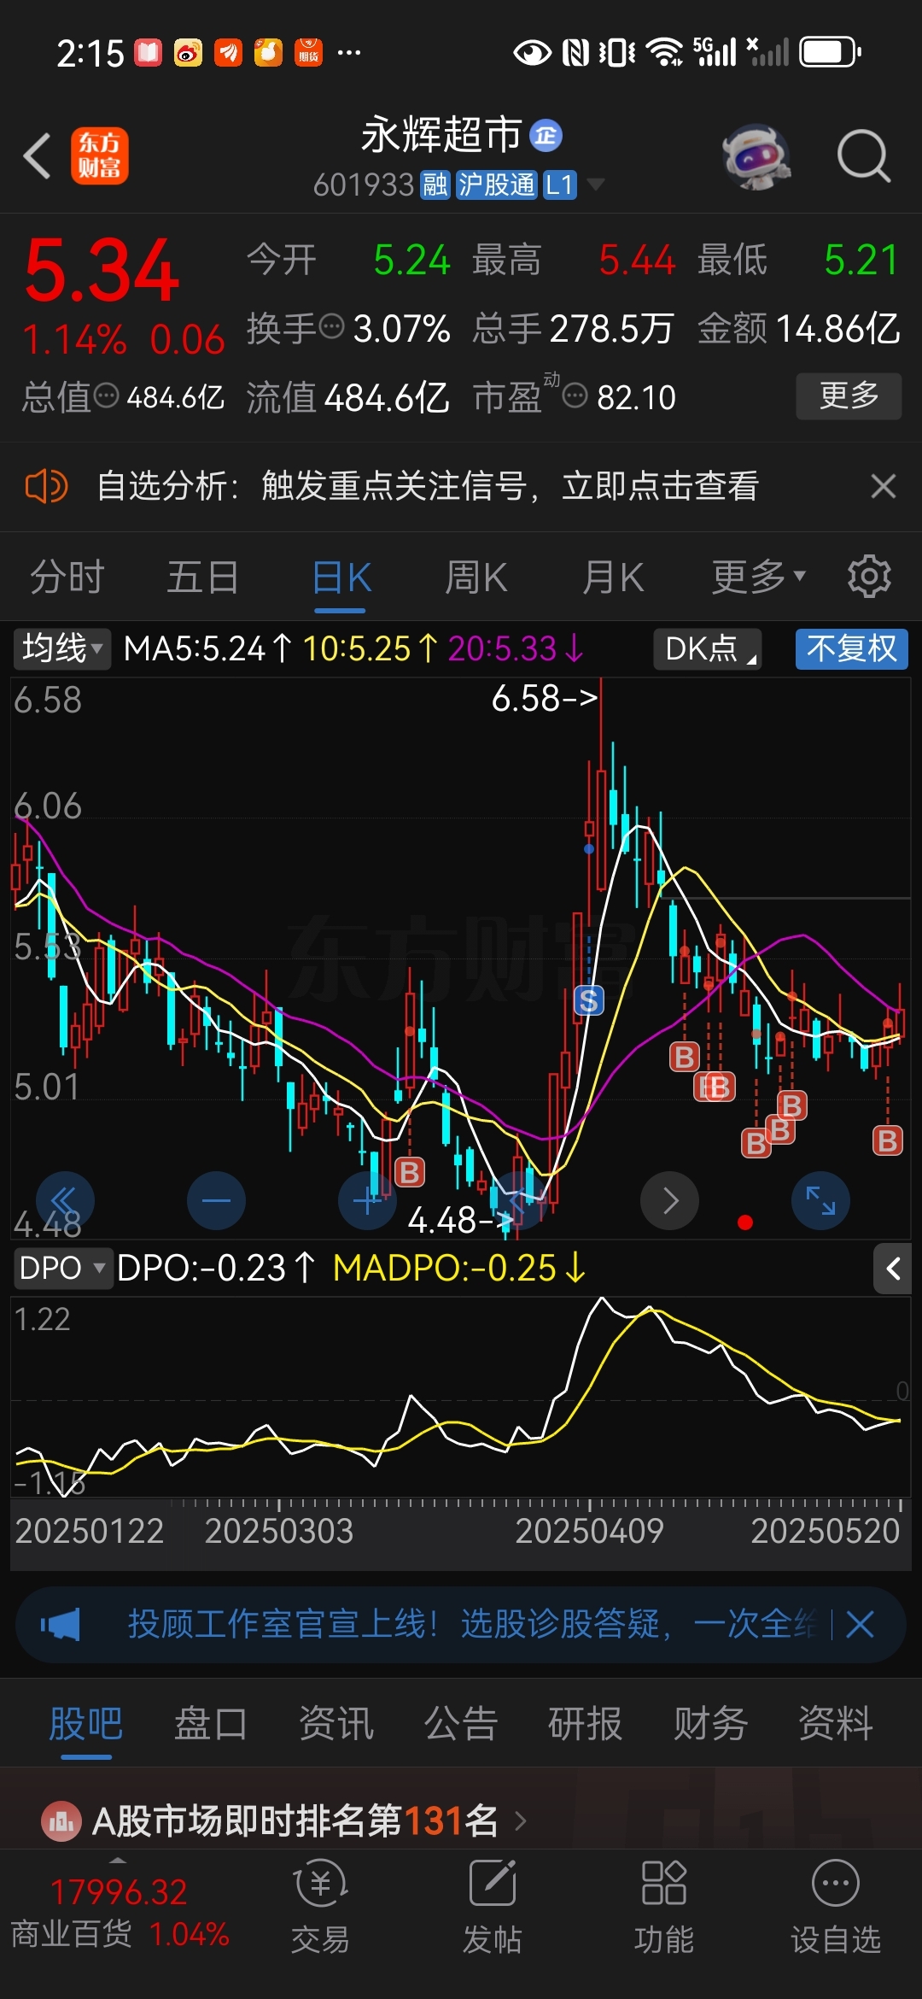Tap the speaker icon of 自选分析 notice
The height and width of the screenshot is (1999, 922).
pos(46,487)
